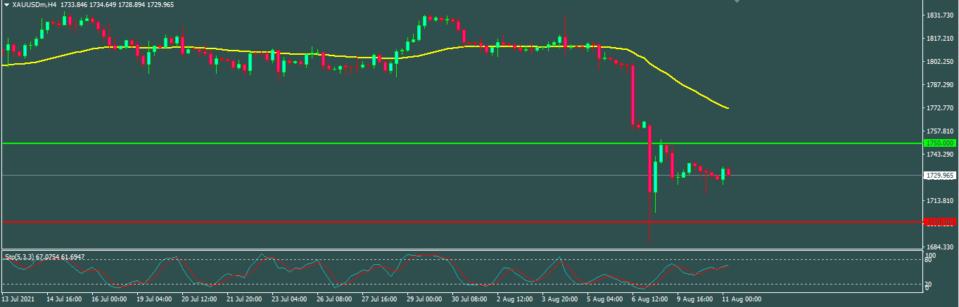Screen dimensions: 959x307
Task: Click 1684.330 on the price scale
Action: tap(939, 247)
